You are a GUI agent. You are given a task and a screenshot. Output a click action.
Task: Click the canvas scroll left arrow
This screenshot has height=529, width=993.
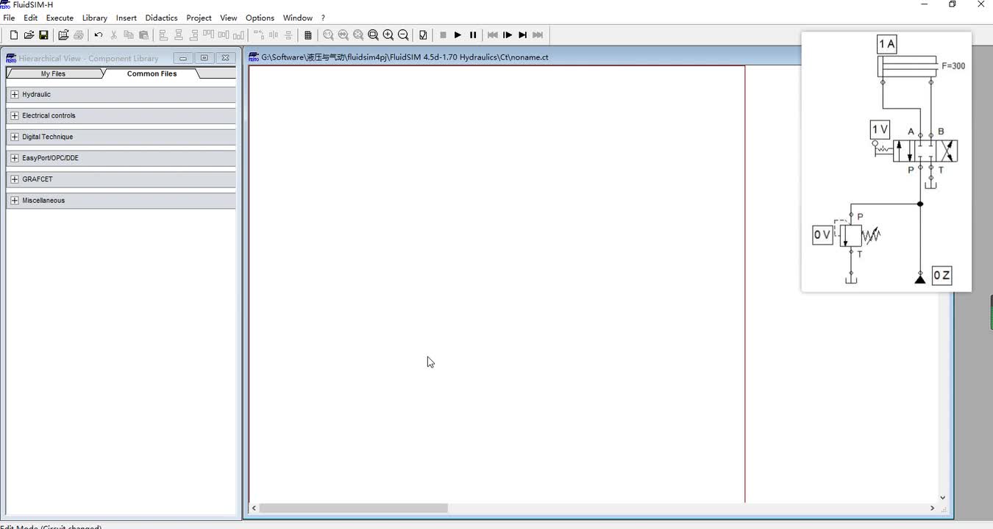click(x=255, y=508)
